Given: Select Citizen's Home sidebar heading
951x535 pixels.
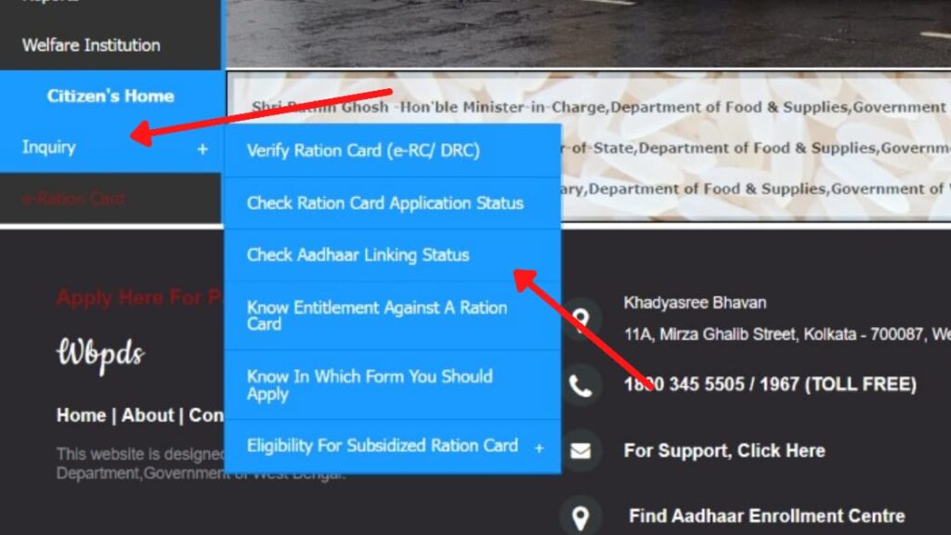Looking at the screenshot, I should pos(111,96).
